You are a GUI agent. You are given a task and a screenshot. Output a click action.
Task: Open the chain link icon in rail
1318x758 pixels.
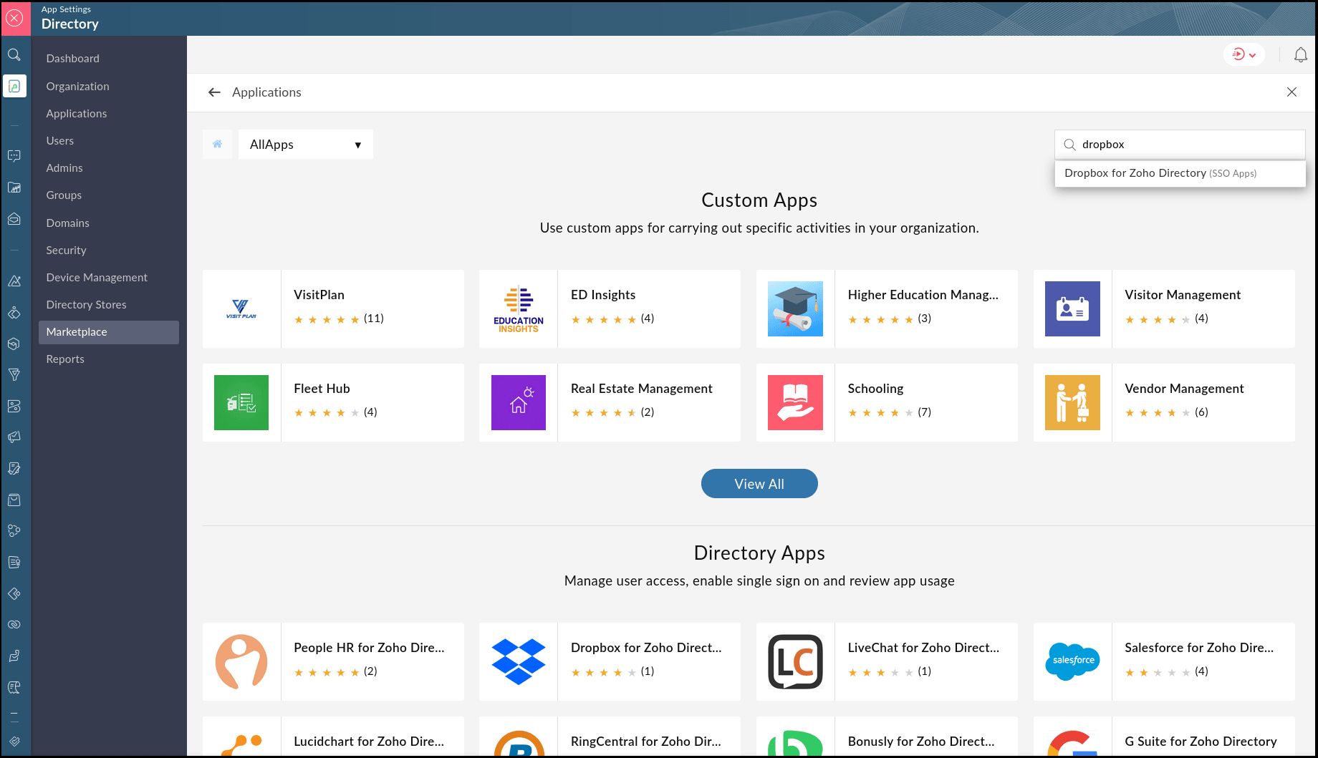point(14,624)
